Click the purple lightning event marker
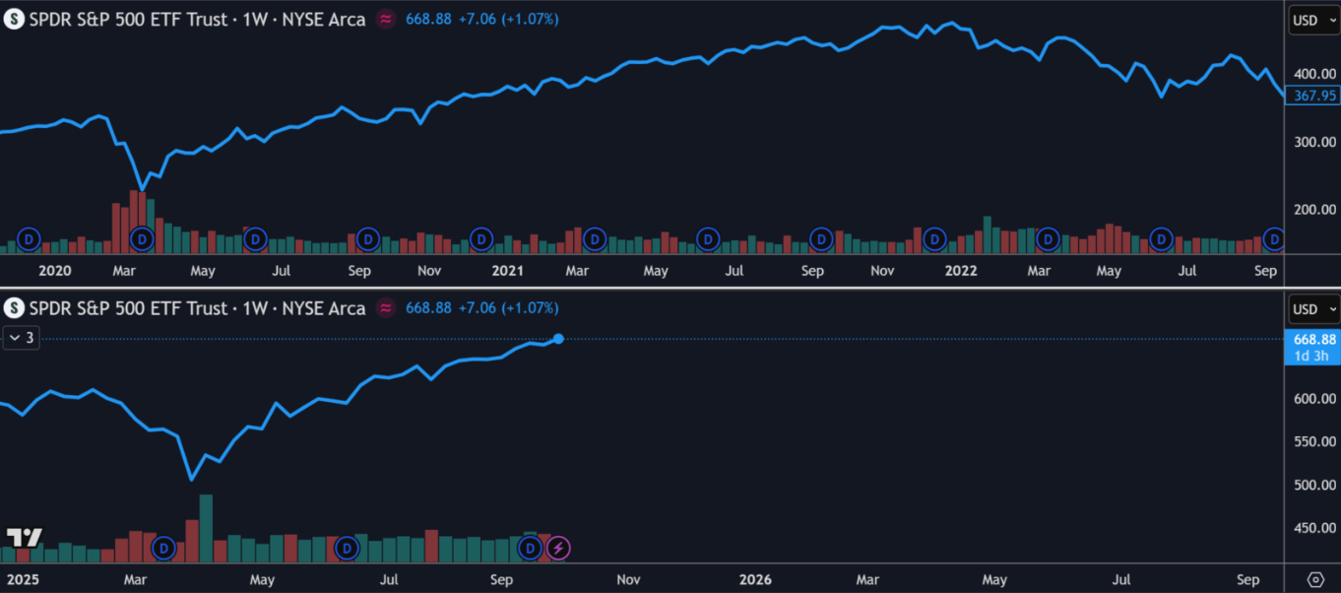1341x593 pixels. click(558, 548)
